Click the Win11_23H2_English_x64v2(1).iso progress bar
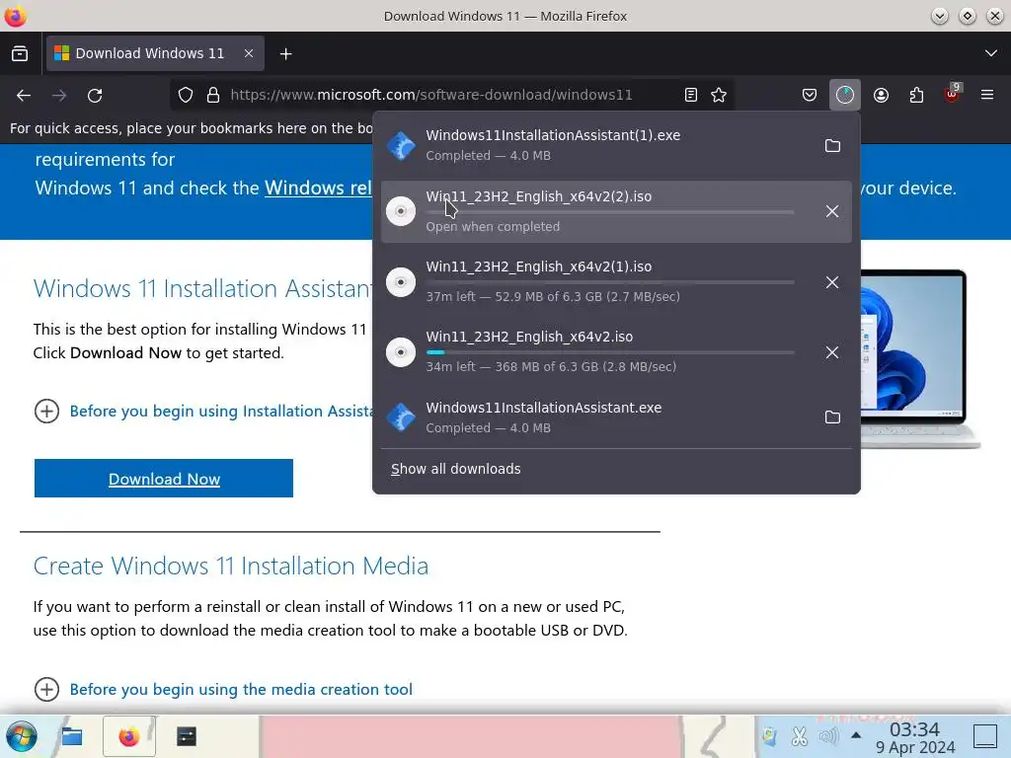Image resolution: width=1011 pixels, height=758 pixels. 610,282
